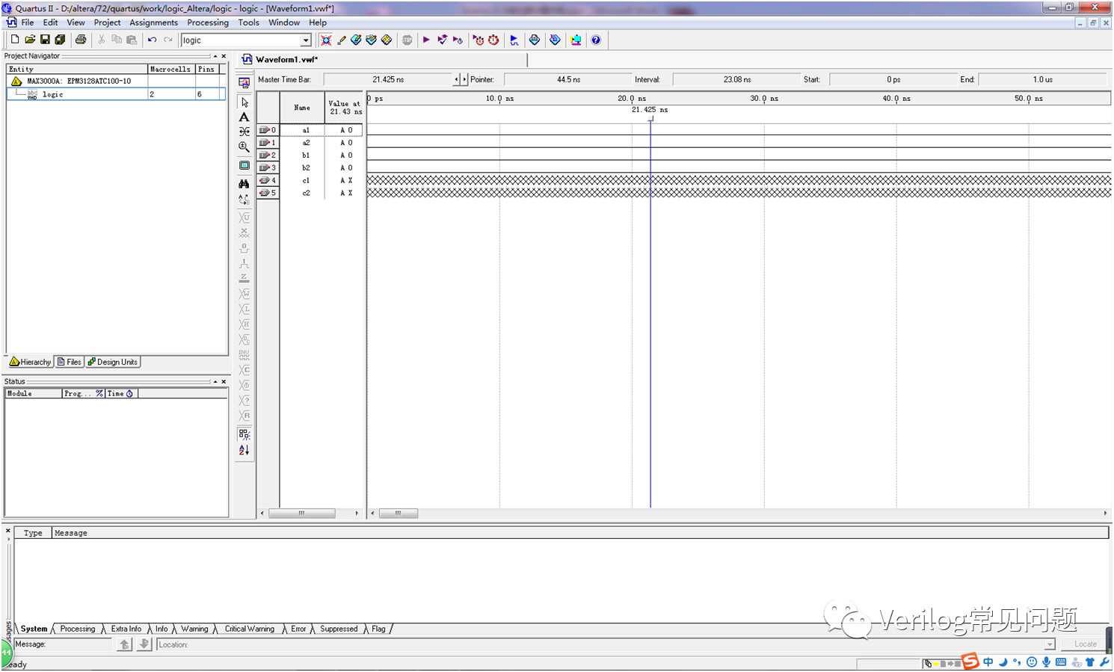
Task: Click the Full Screen tool icon
Action: tap(244, 165)
